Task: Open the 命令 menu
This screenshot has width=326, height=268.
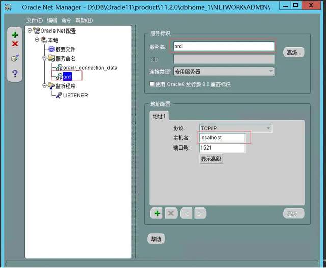Action: click(x=66, y=20)
